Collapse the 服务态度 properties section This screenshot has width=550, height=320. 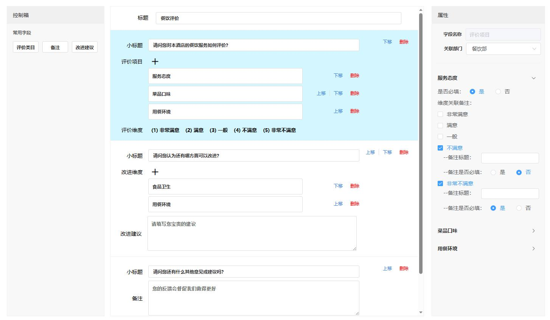pos(533,78)
